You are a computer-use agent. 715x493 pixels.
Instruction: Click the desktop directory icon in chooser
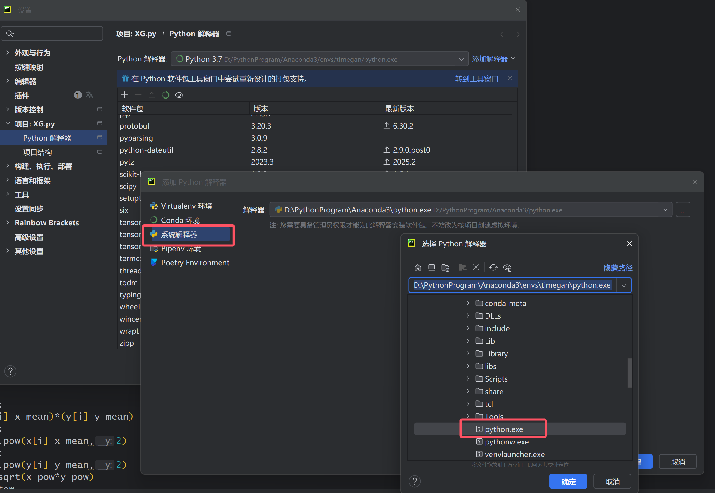click(x=431, y=268)
